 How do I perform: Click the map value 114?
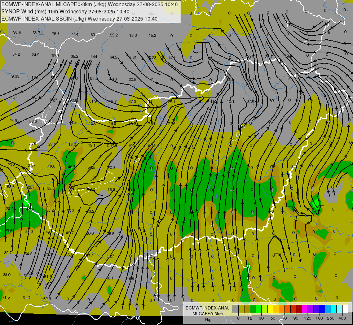pos(75,34)
